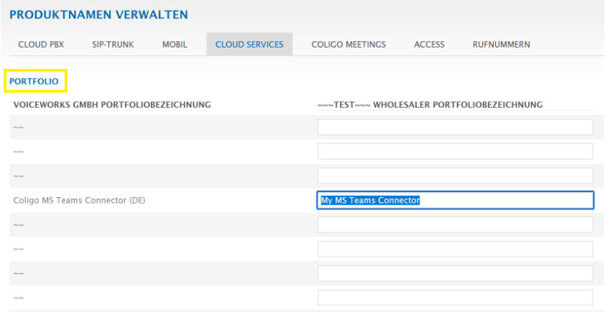Click the Cloud Services tab
605x312 pixels.
click(249, 45)
